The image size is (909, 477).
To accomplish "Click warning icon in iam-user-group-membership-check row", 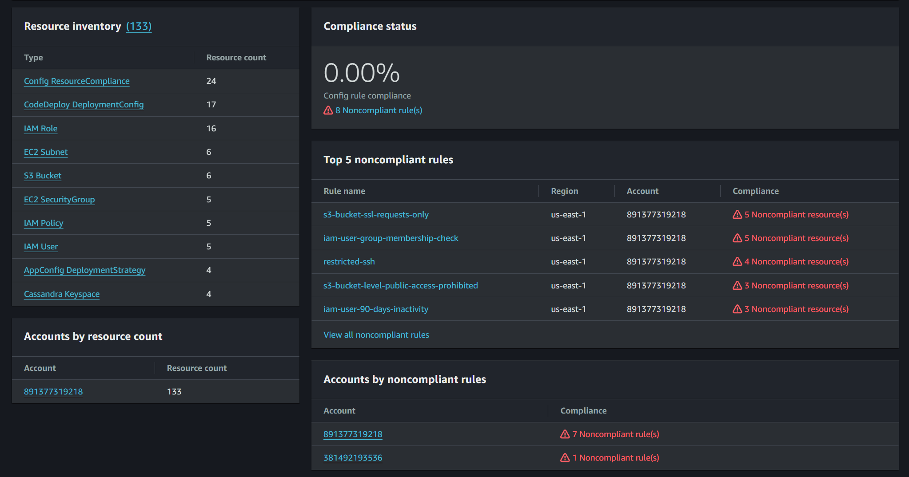I will [737, 238].
